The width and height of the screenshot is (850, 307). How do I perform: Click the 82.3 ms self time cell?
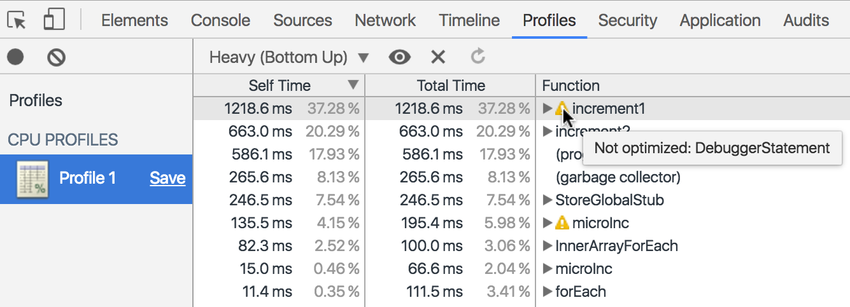(x=264, y=246)
